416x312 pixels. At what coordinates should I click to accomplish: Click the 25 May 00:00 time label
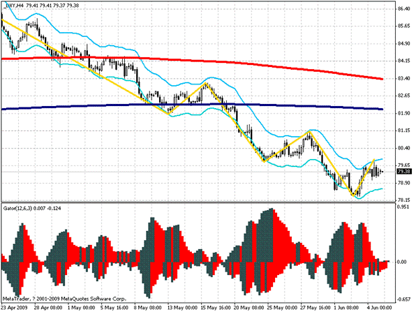pyautogui.click(x=282, y=307)
